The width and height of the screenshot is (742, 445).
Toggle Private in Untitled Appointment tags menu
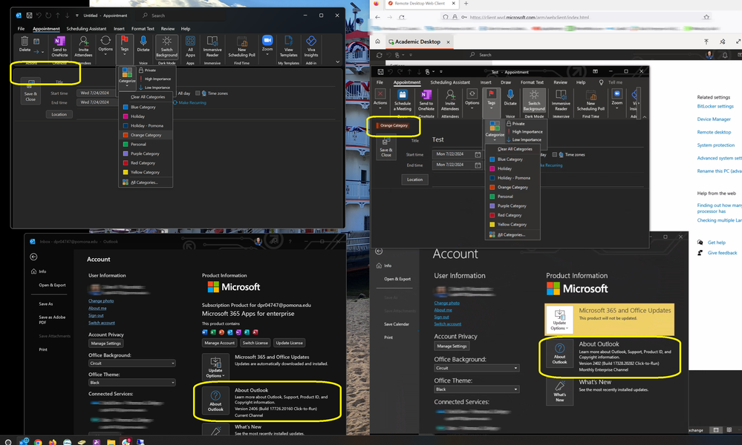pyautogui.click(x=147, y=70)
